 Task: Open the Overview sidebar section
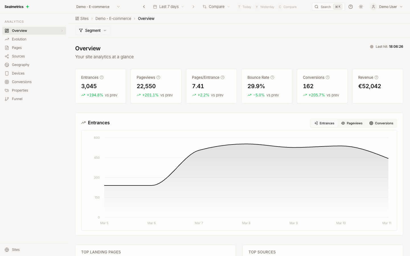[x=19, y=30]
